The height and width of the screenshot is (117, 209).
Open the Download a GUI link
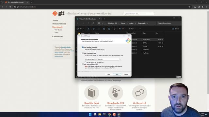point(116,103)
